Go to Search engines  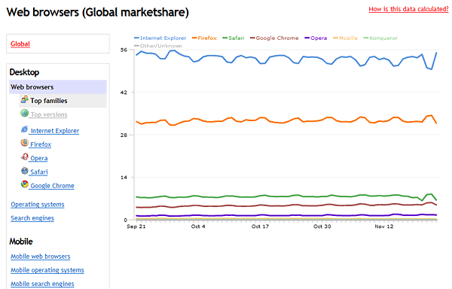point(32,218)
